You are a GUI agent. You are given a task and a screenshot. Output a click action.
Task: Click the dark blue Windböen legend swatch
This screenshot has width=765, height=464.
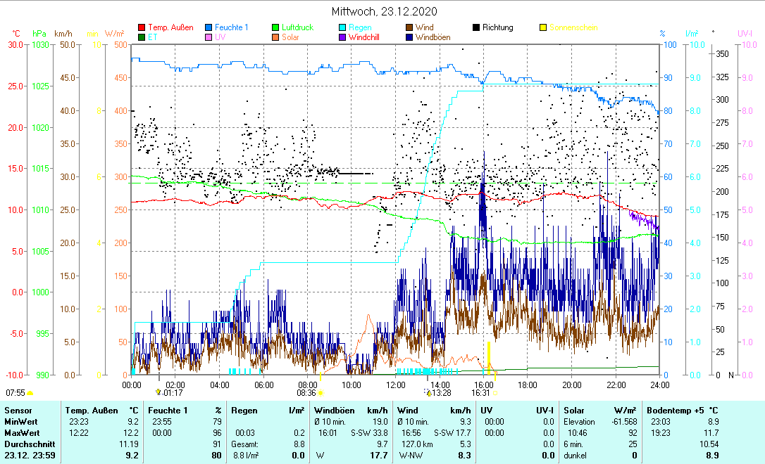[409, 37]
